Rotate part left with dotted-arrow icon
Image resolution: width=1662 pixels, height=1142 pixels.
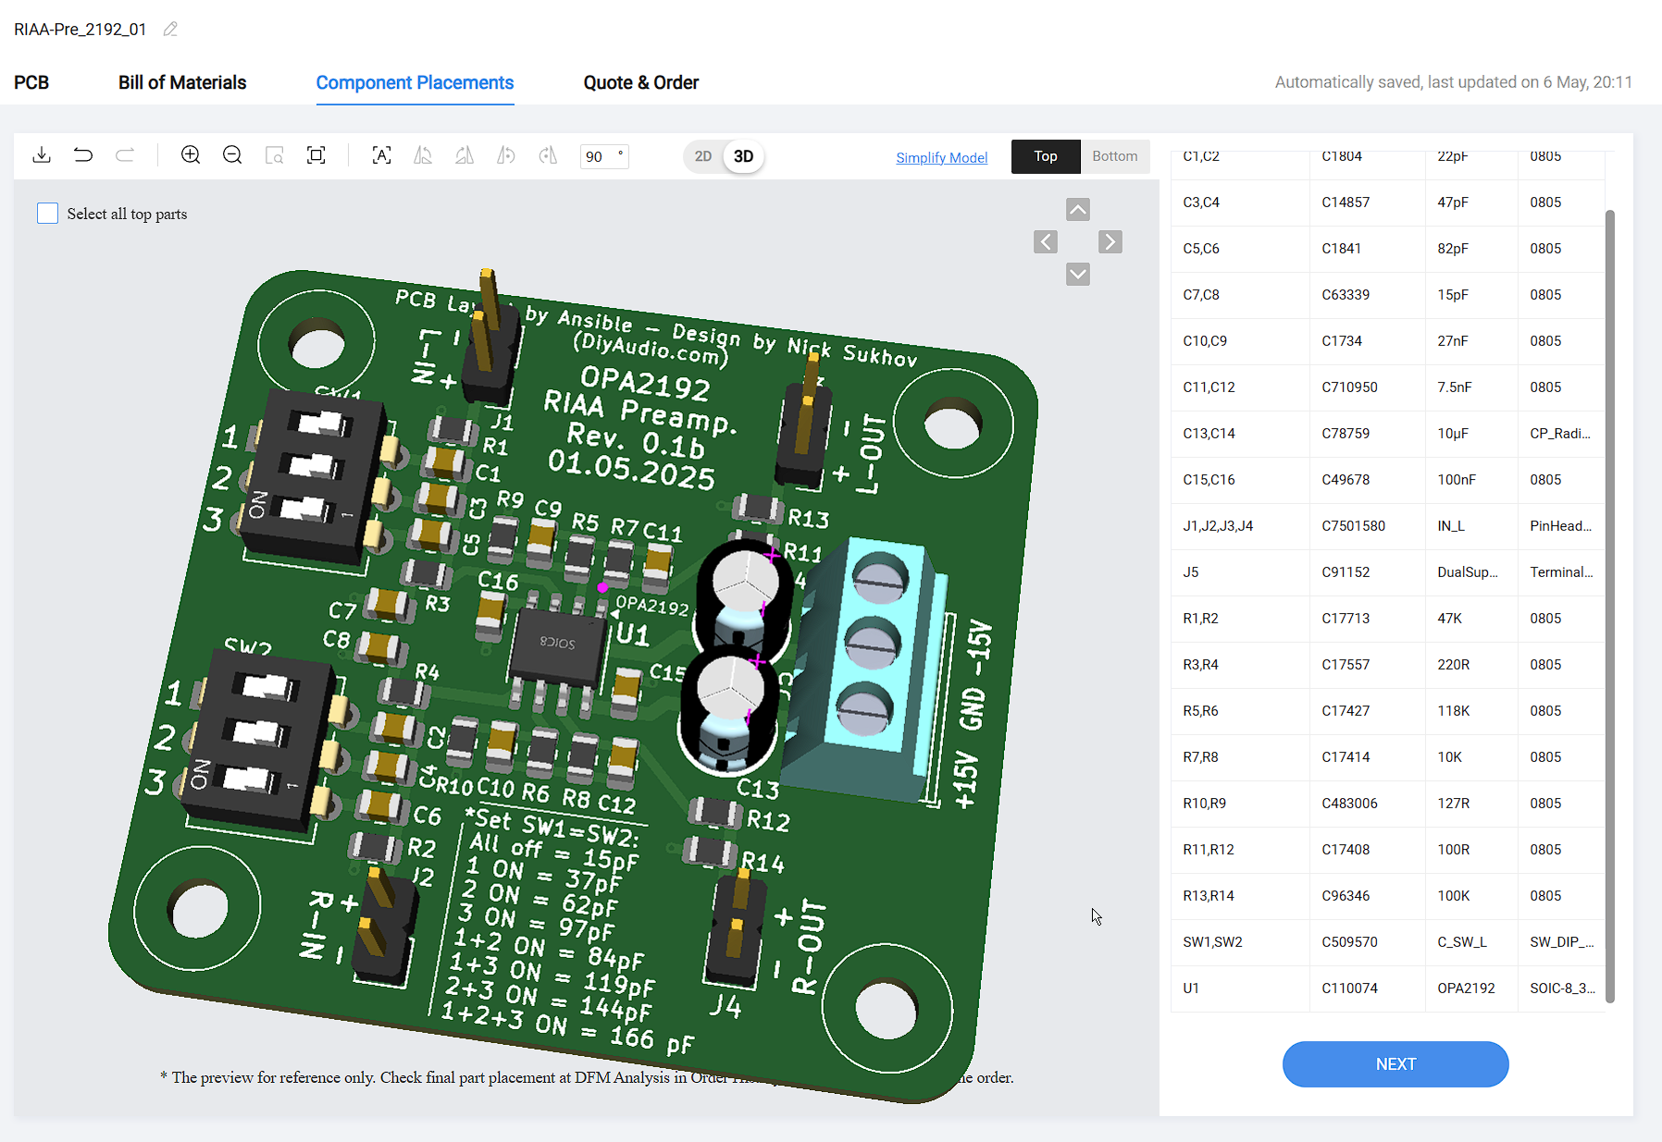tap(506, 155)
